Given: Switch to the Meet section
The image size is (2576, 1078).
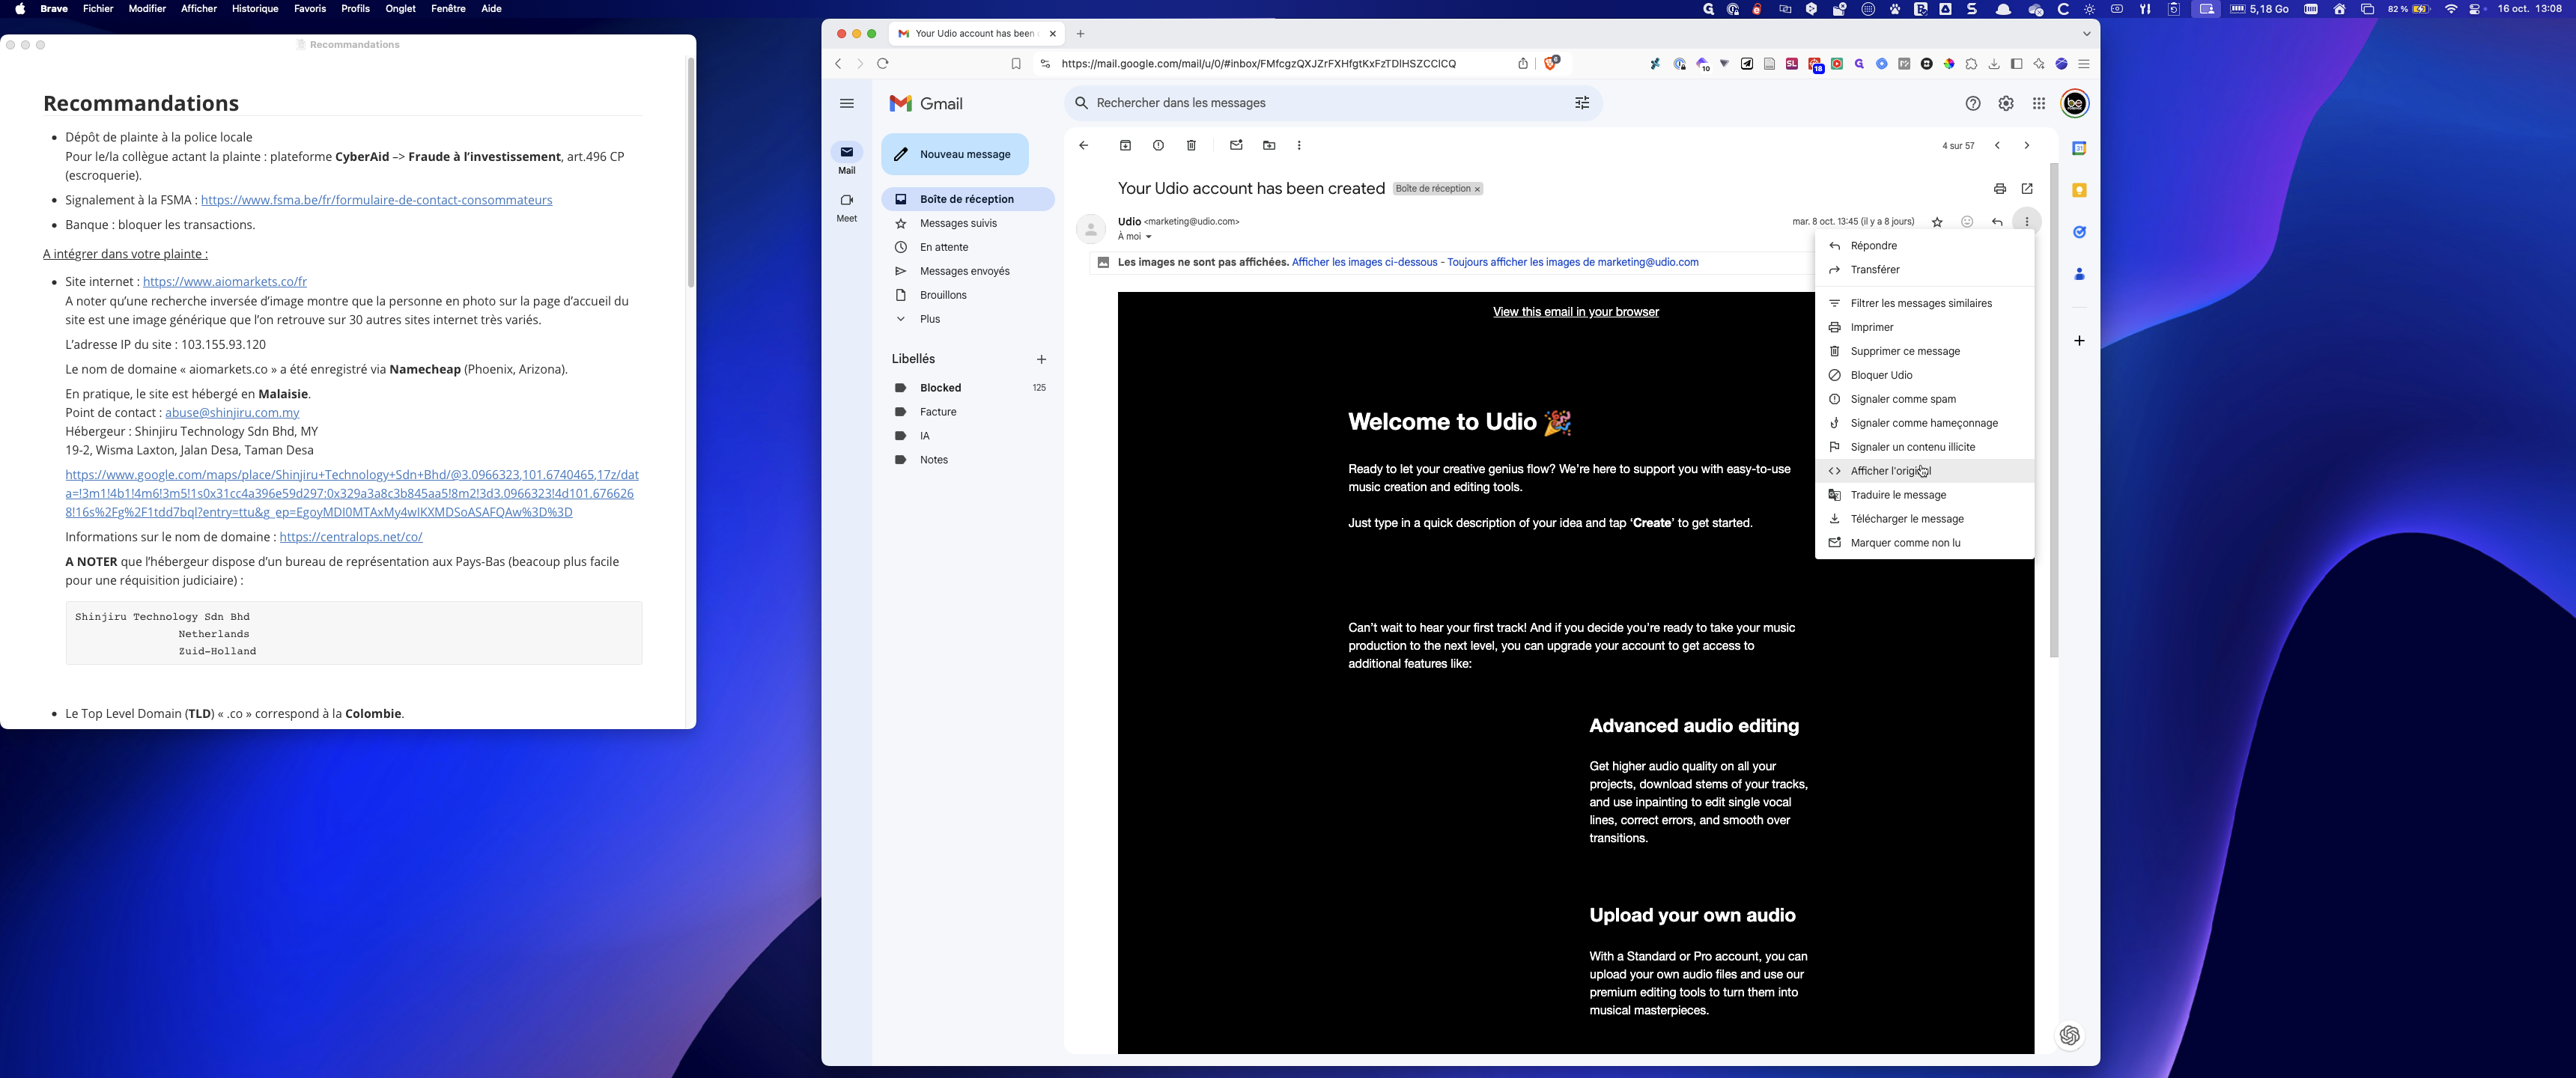Looking at the screenshot, I should 847,207.
